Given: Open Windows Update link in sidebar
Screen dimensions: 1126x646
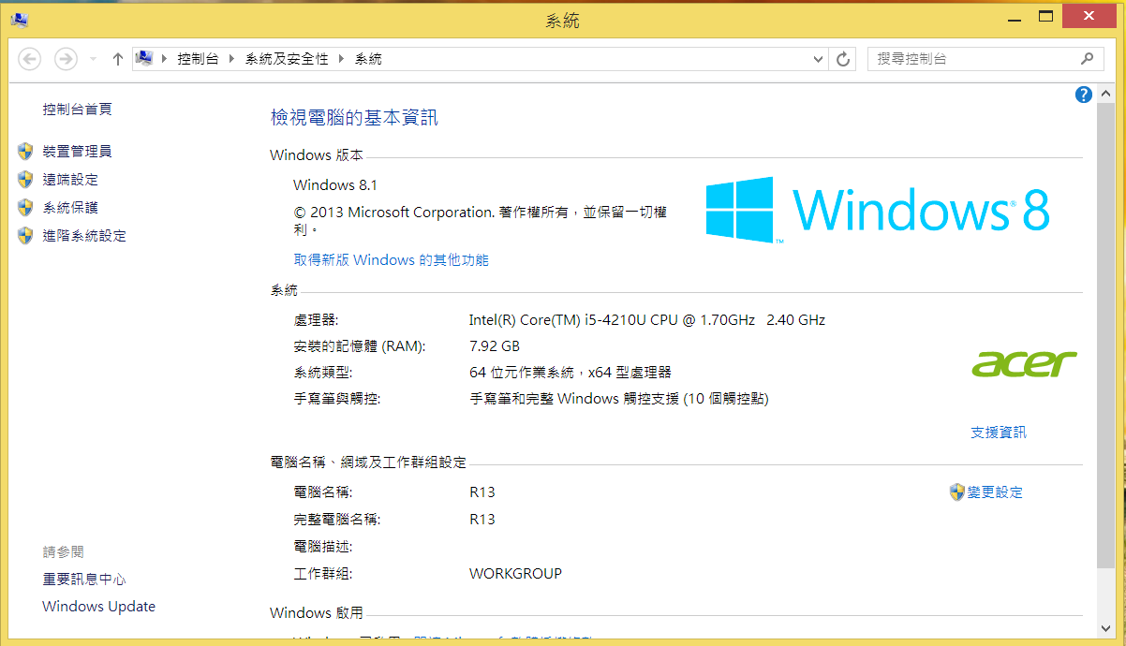Looking at the screenshot, I should tap(99, 607).
